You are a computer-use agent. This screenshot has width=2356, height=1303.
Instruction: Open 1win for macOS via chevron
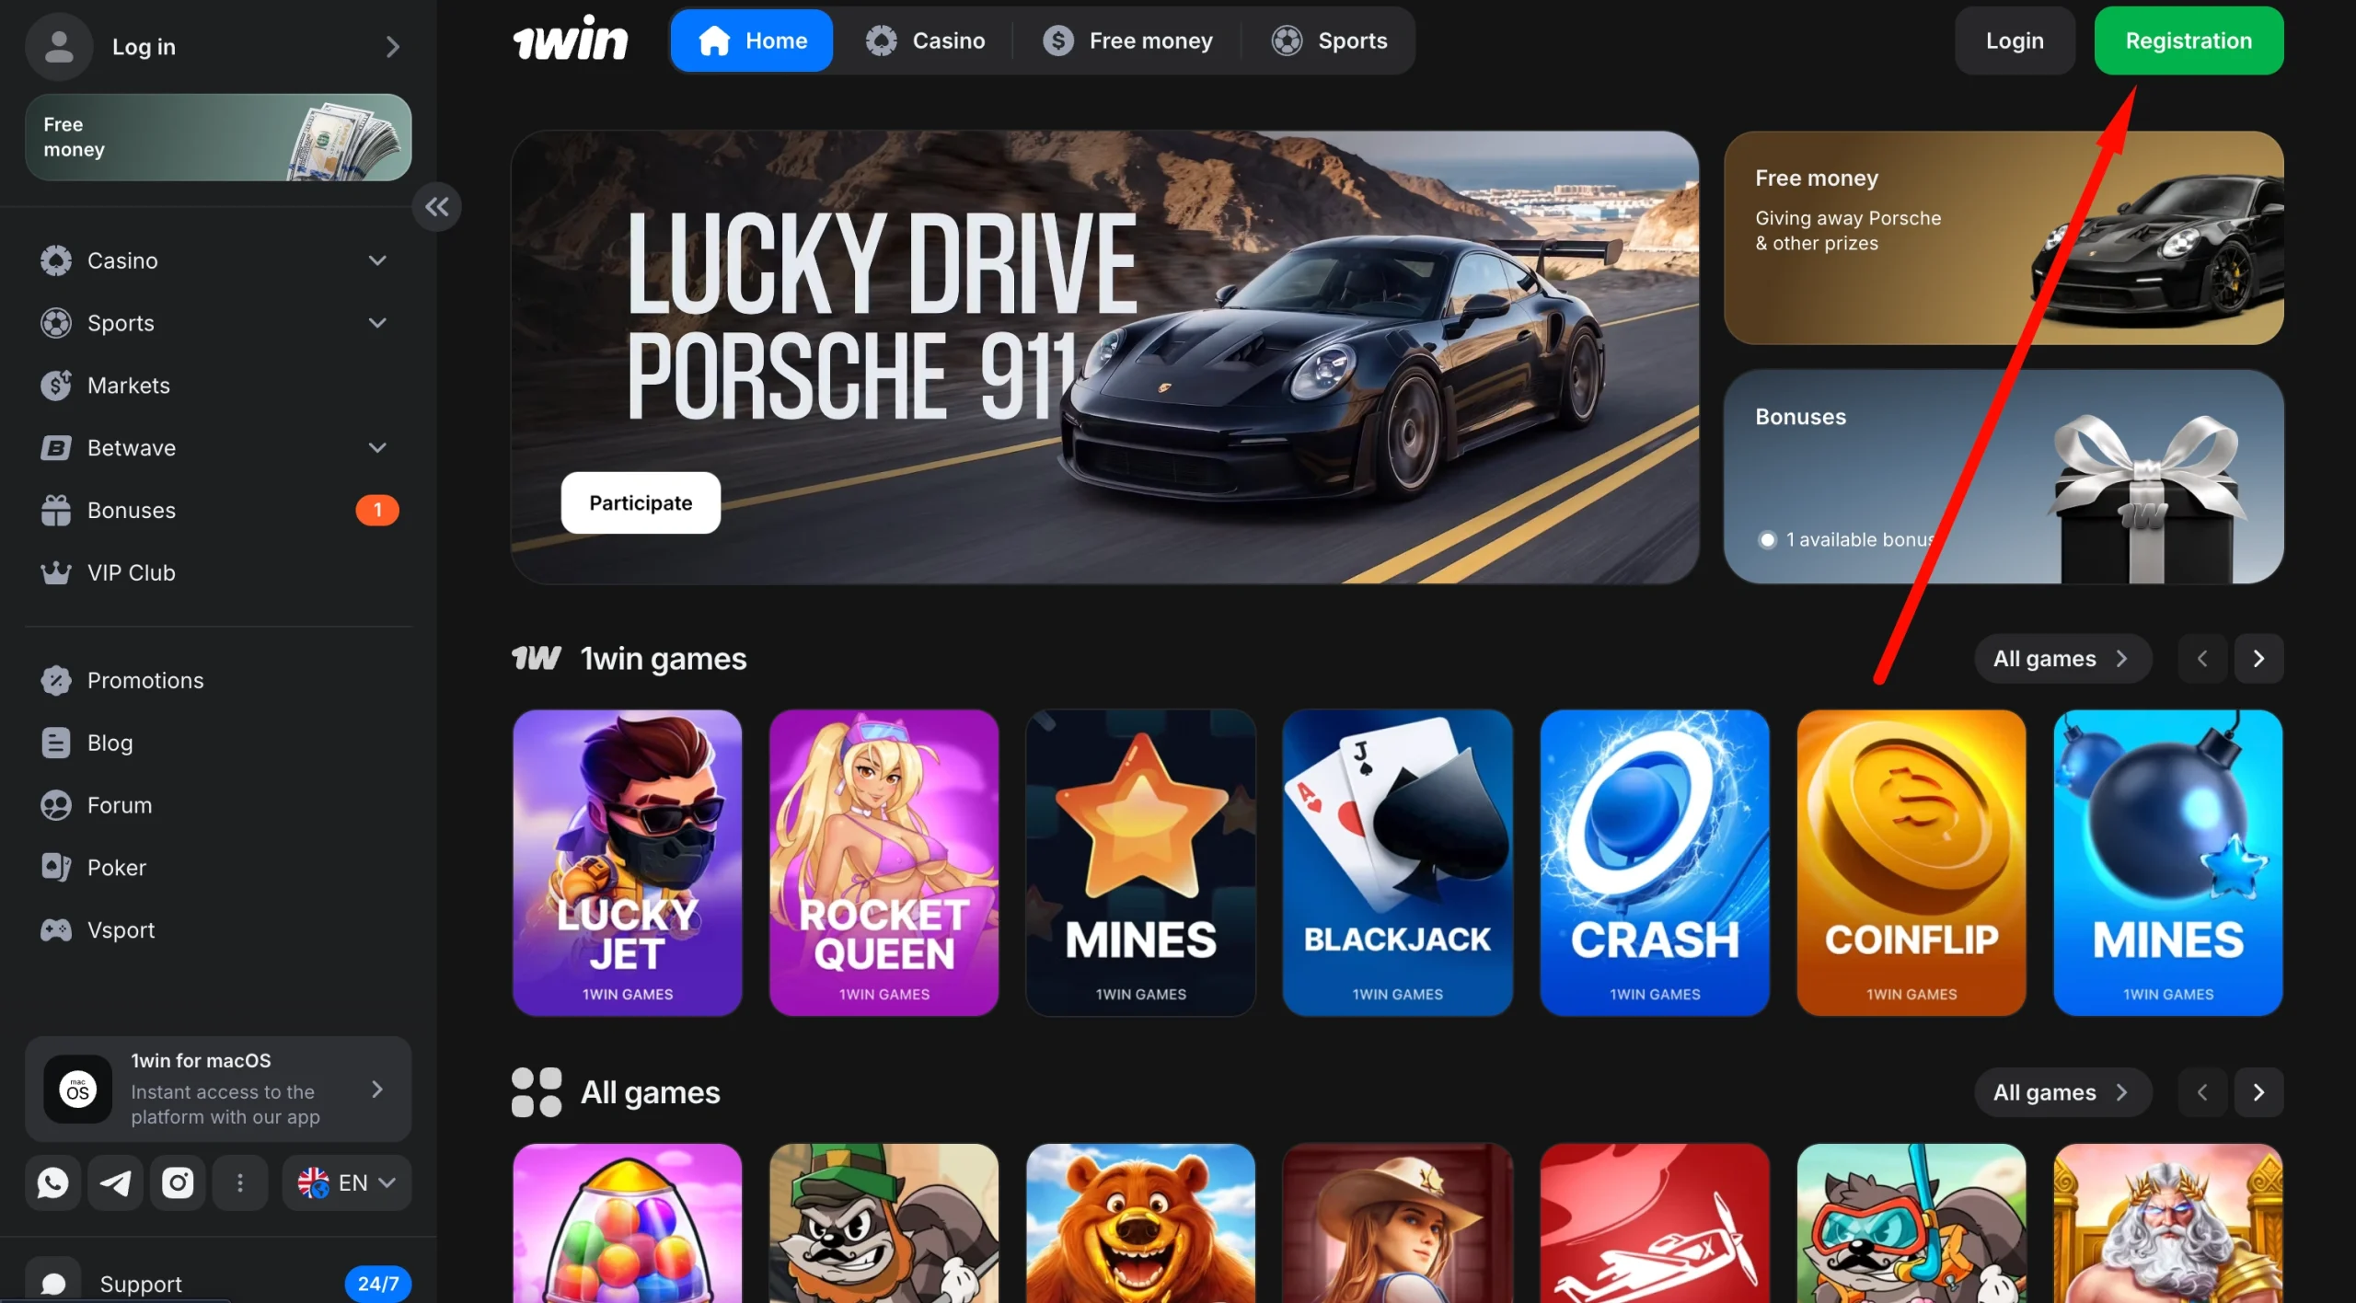(x=377, y=1090)
